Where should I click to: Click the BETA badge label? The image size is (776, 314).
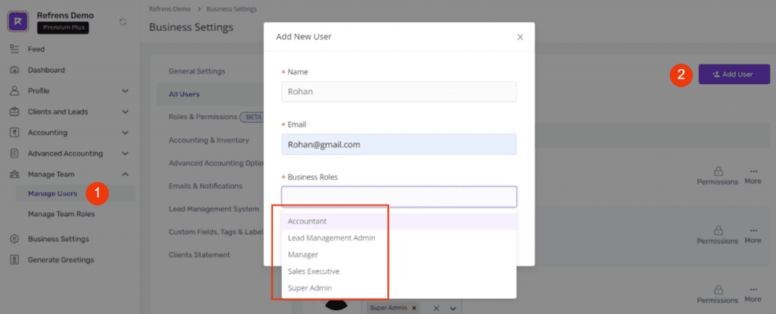click(252, 118)
